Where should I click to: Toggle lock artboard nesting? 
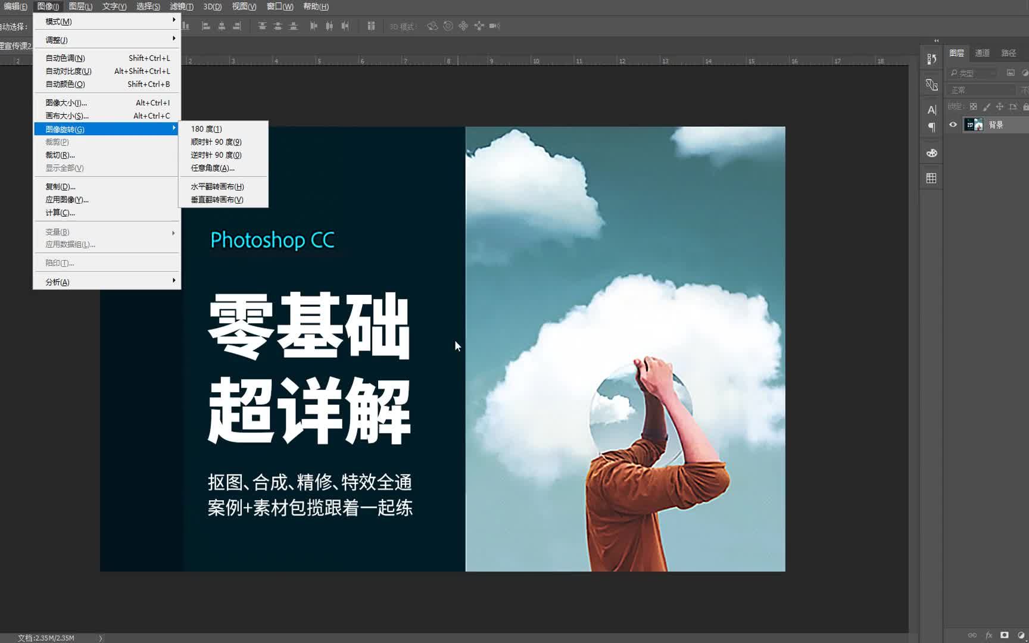pos(1013,107)
